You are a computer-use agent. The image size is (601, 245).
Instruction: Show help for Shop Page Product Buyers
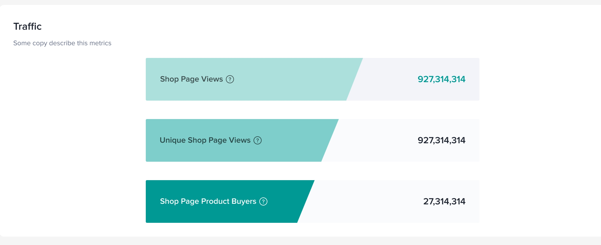263,201
